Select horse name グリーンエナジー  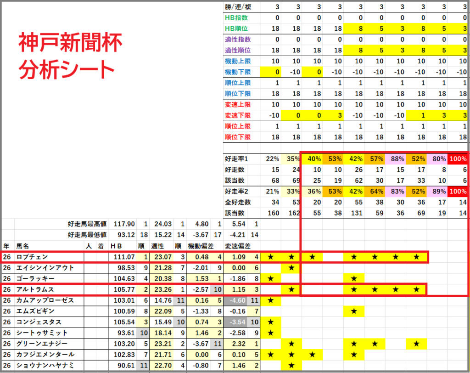coord(42,344)
